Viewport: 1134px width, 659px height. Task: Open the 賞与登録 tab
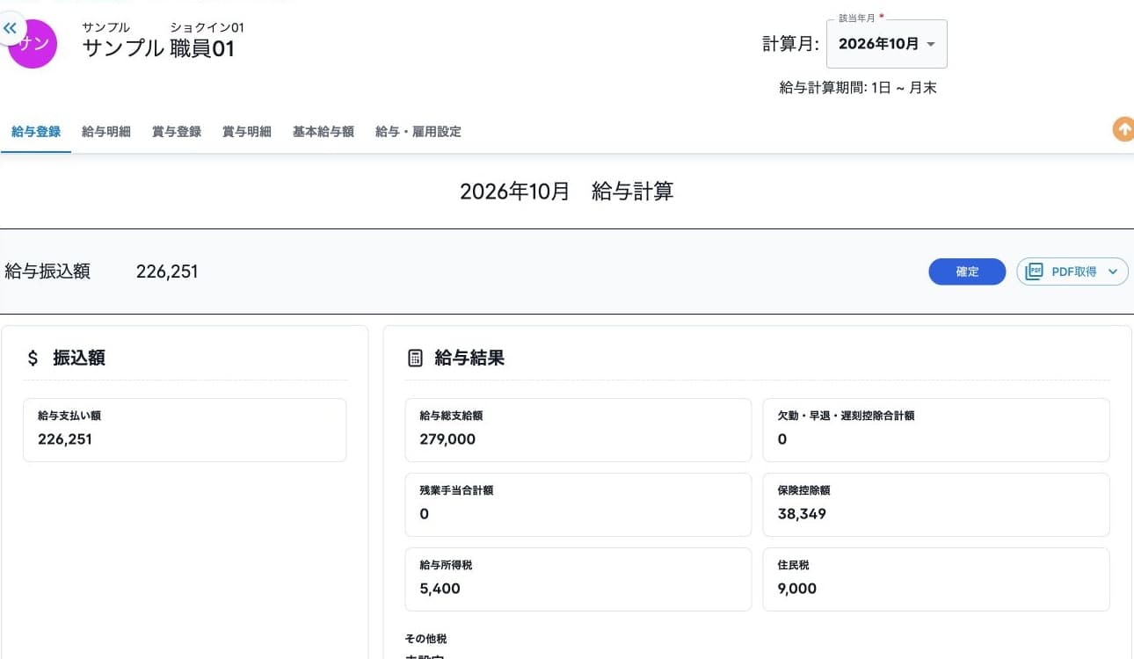(x=177, y=132)
